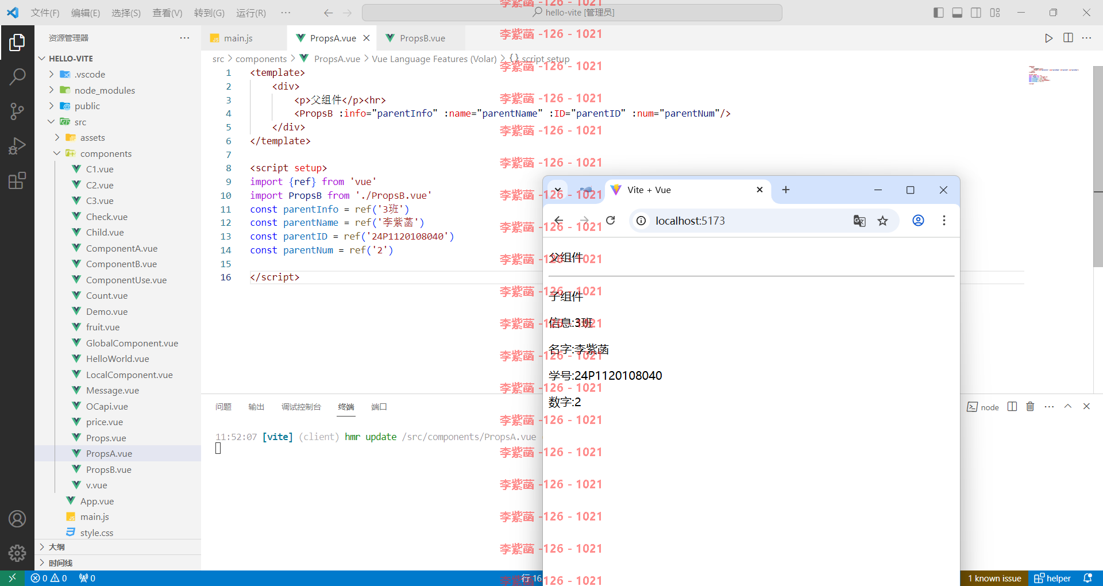Screen dimensions: 1103x586
Task: Open the Search view in activity bar
Action: 17,76
